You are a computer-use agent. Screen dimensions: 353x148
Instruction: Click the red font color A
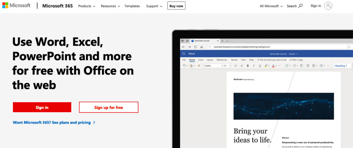pos(273,66)
